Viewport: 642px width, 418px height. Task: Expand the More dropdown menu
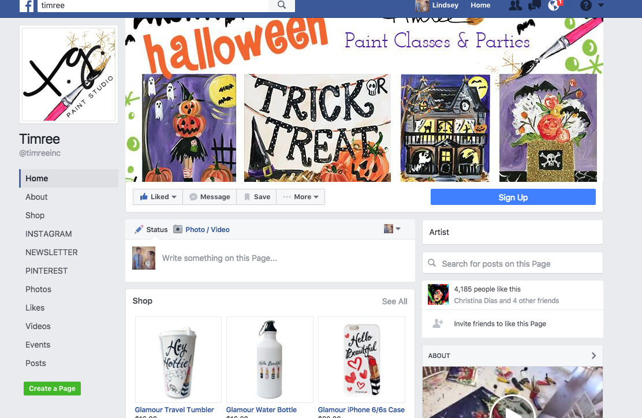[301, 197]
